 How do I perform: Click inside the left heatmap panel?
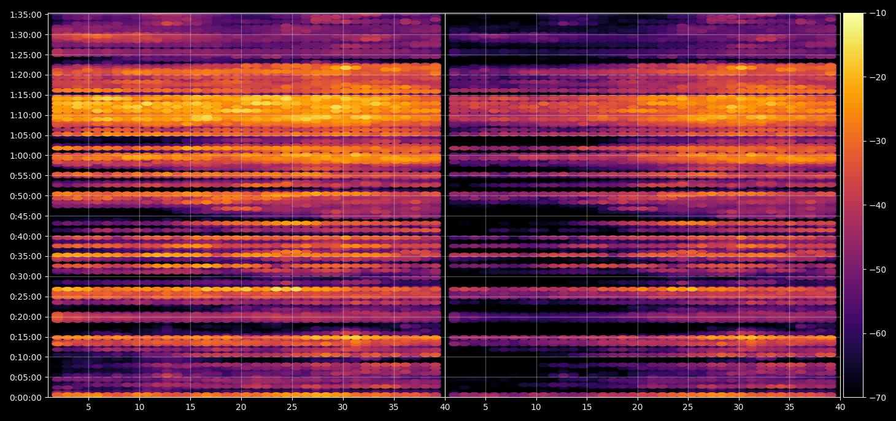coord(246,205)
